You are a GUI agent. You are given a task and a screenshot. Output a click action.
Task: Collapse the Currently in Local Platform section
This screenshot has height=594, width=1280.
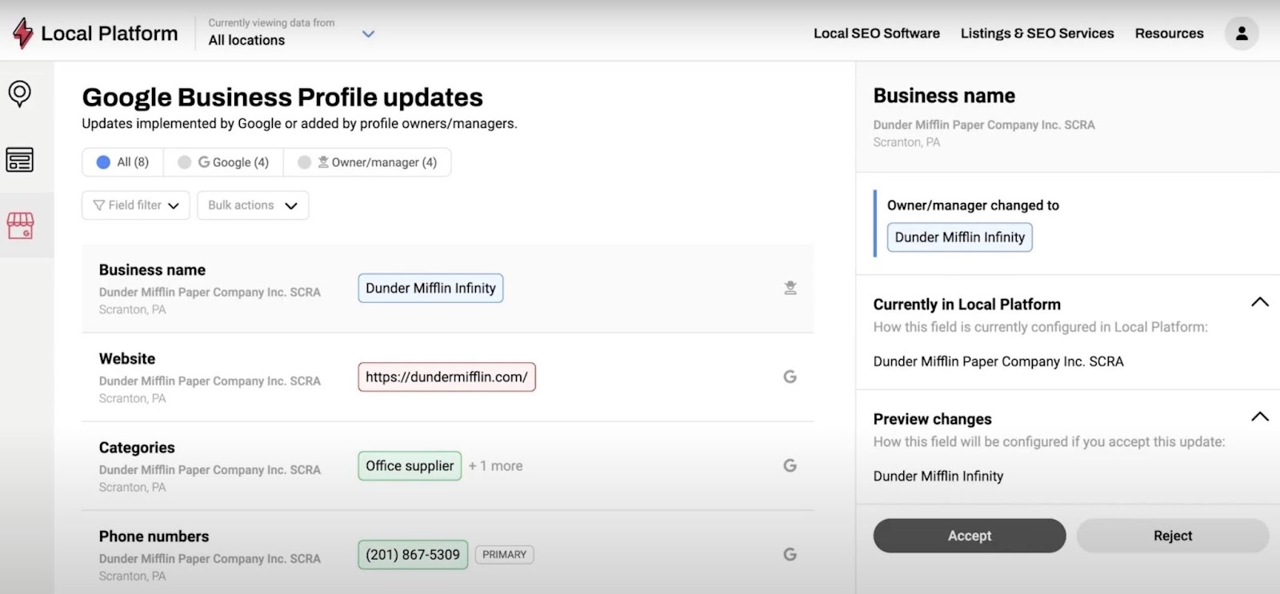pyautogui.click(x=1259, y=302)
